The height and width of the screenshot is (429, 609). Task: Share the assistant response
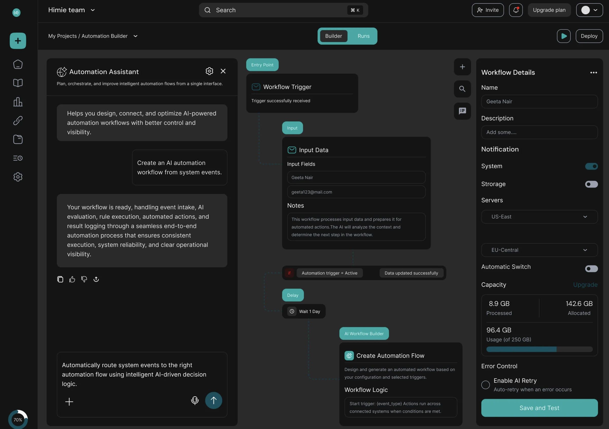point(96,279)
